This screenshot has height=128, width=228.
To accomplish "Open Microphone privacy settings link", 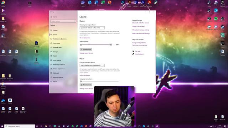I will coord(141,30).
